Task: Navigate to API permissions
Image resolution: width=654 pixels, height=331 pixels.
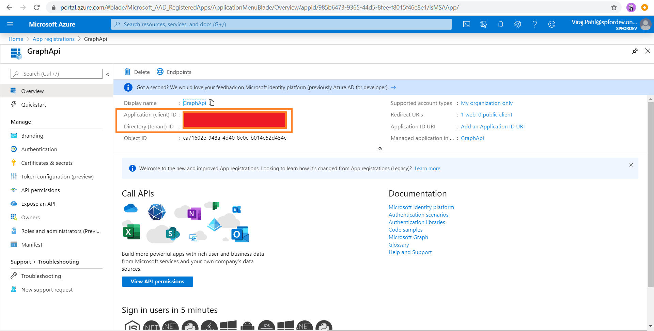Action: point(57,190)
